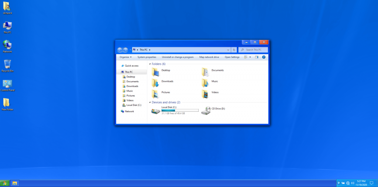
Task: Open the Help question mark icon
Action: pos(264,57)
